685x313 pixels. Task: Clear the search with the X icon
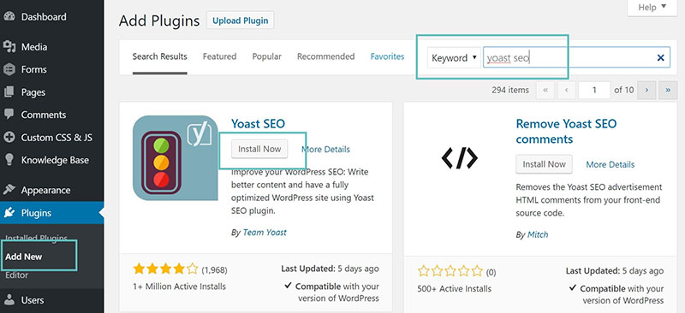[x=660, y=57]
